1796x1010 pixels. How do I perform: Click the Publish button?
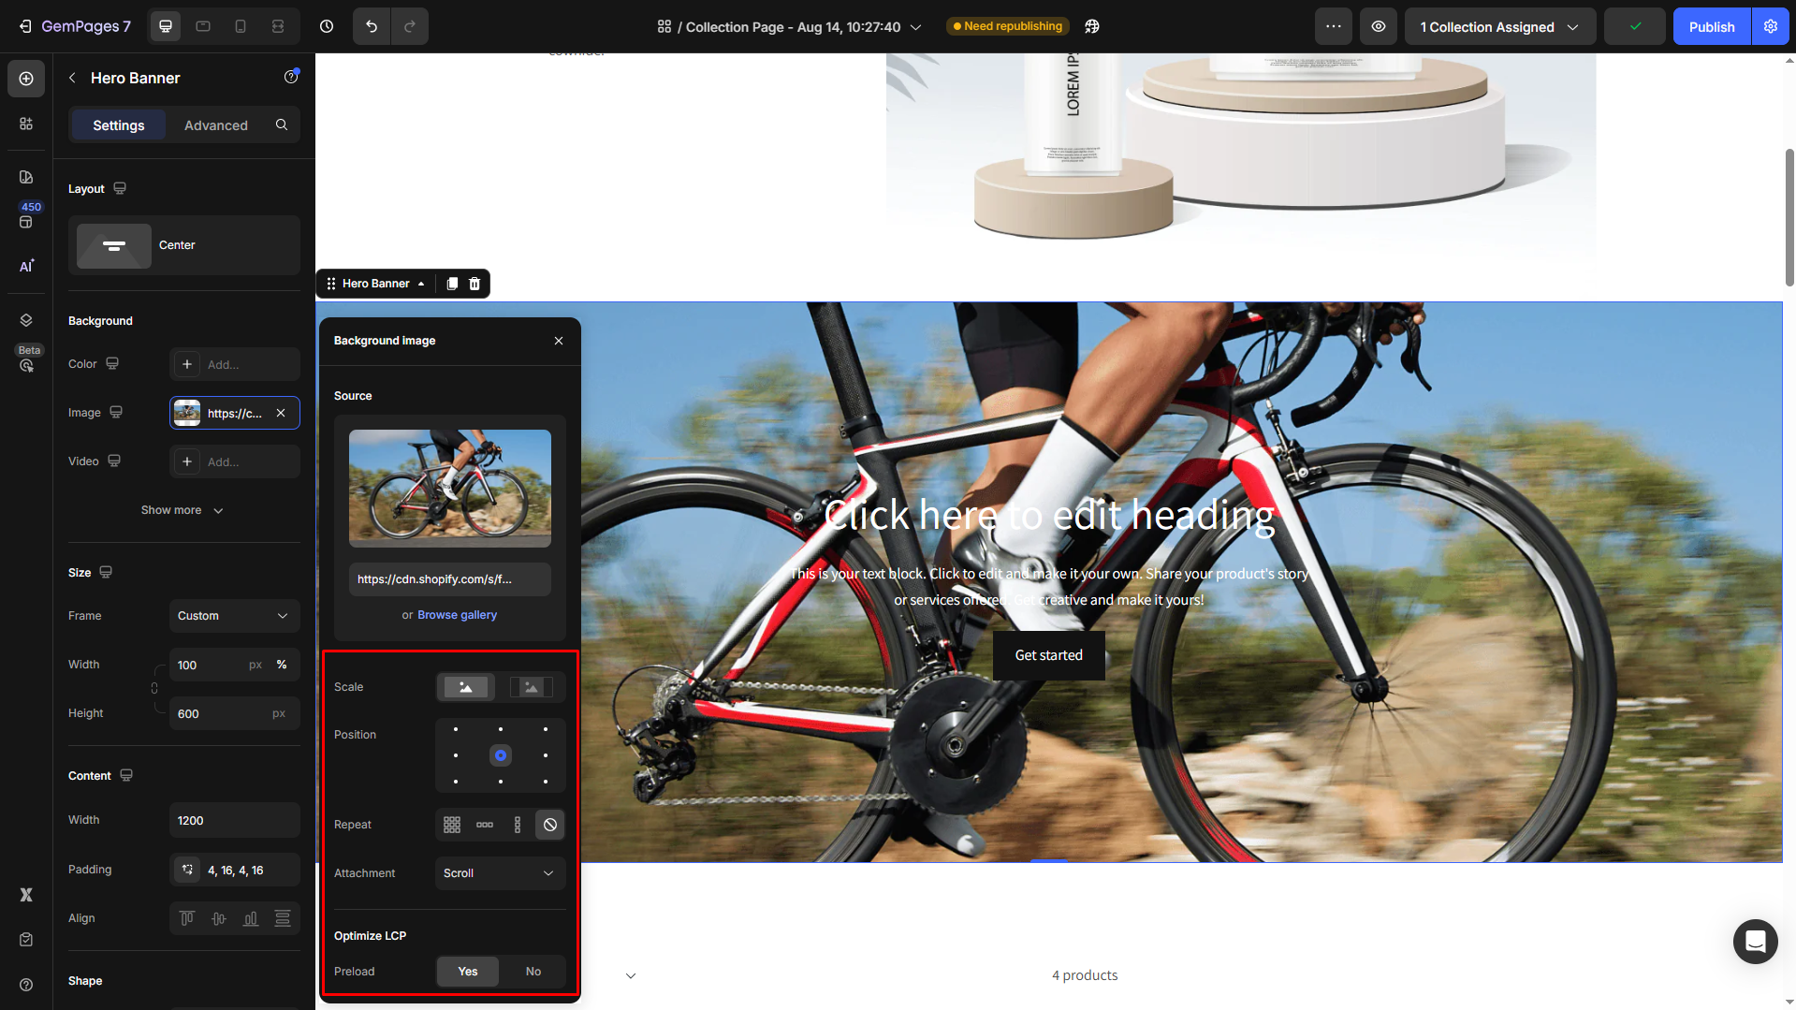pyautogui.click(x=1711, y=26)
